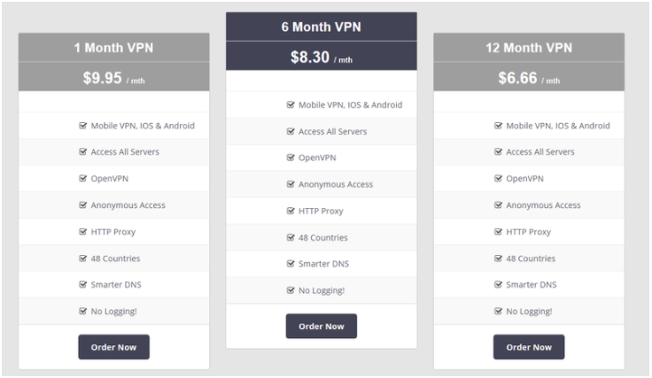Toggle Mobile VPN checkbox in 1 Month plan
The height and width of the screenshot is (378, 652).
82,126
